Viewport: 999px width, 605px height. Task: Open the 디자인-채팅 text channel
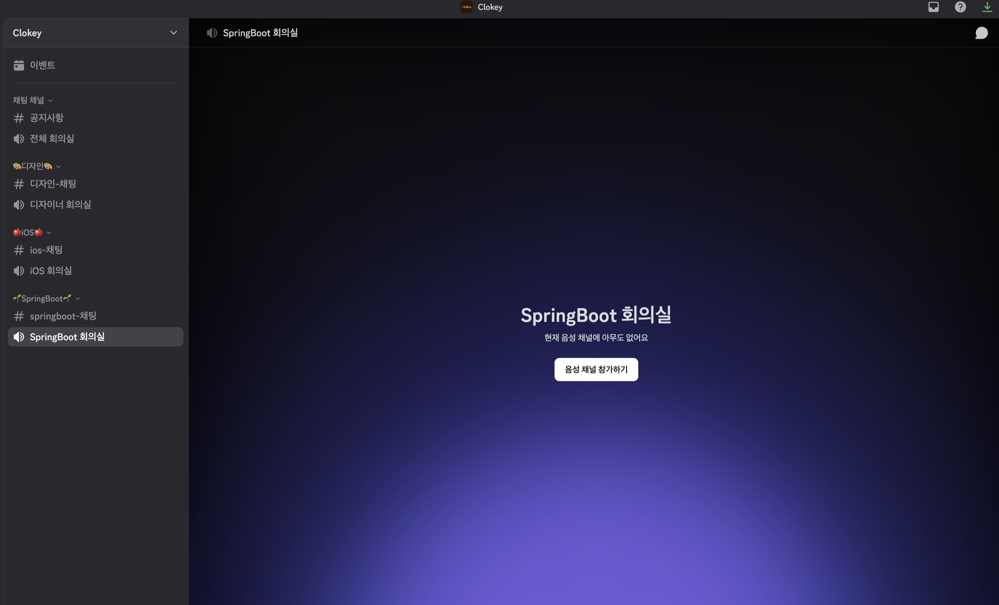[x=53, y=184]
